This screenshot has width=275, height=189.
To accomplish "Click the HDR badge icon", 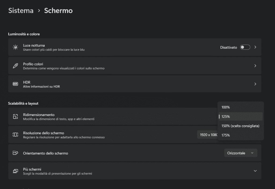I will pyautogui.click(x=15, y=84).
